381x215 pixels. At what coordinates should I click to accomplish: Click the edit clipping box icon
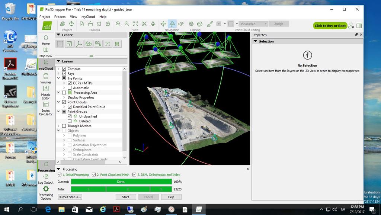(x=200, y=24)
